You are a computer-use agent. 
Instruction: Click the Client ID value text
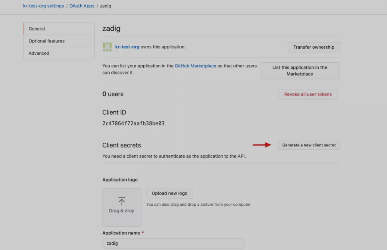[133, 124]
